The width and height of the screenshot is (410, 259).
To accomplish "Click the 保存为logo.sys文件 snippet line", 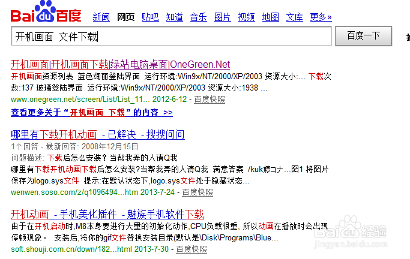I will (x=130, y=180).
